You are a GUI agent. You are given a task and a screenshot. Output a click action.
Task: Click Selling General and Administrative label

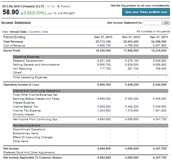(x=36, y=65)
